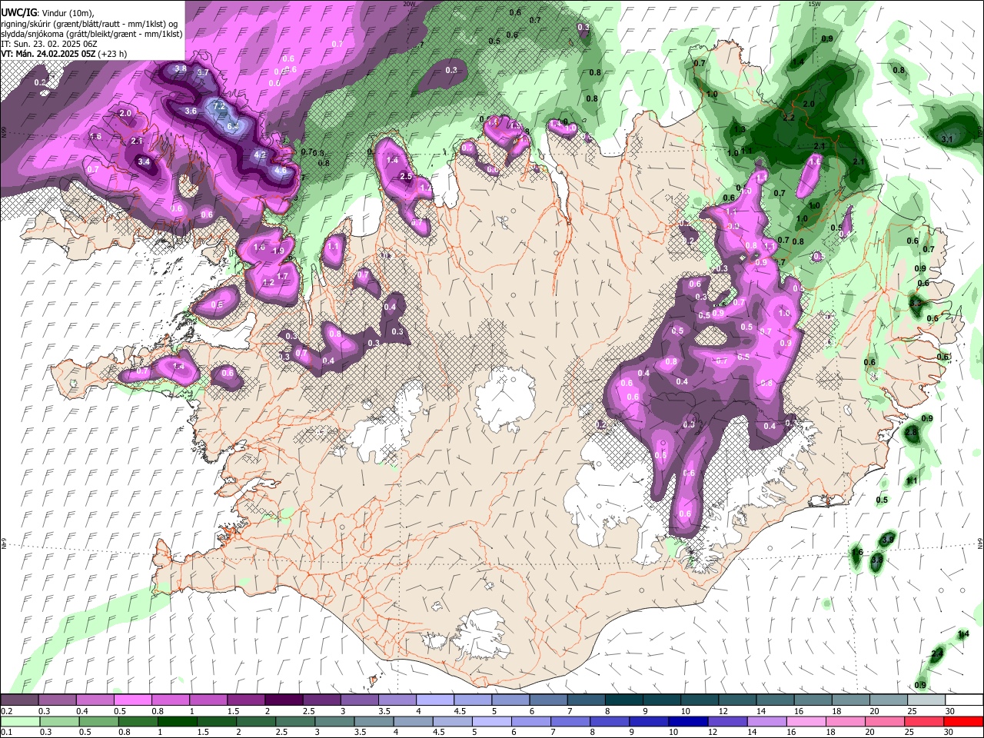Click the 15W longitude label
984x738 pixels.
point(814,4)
